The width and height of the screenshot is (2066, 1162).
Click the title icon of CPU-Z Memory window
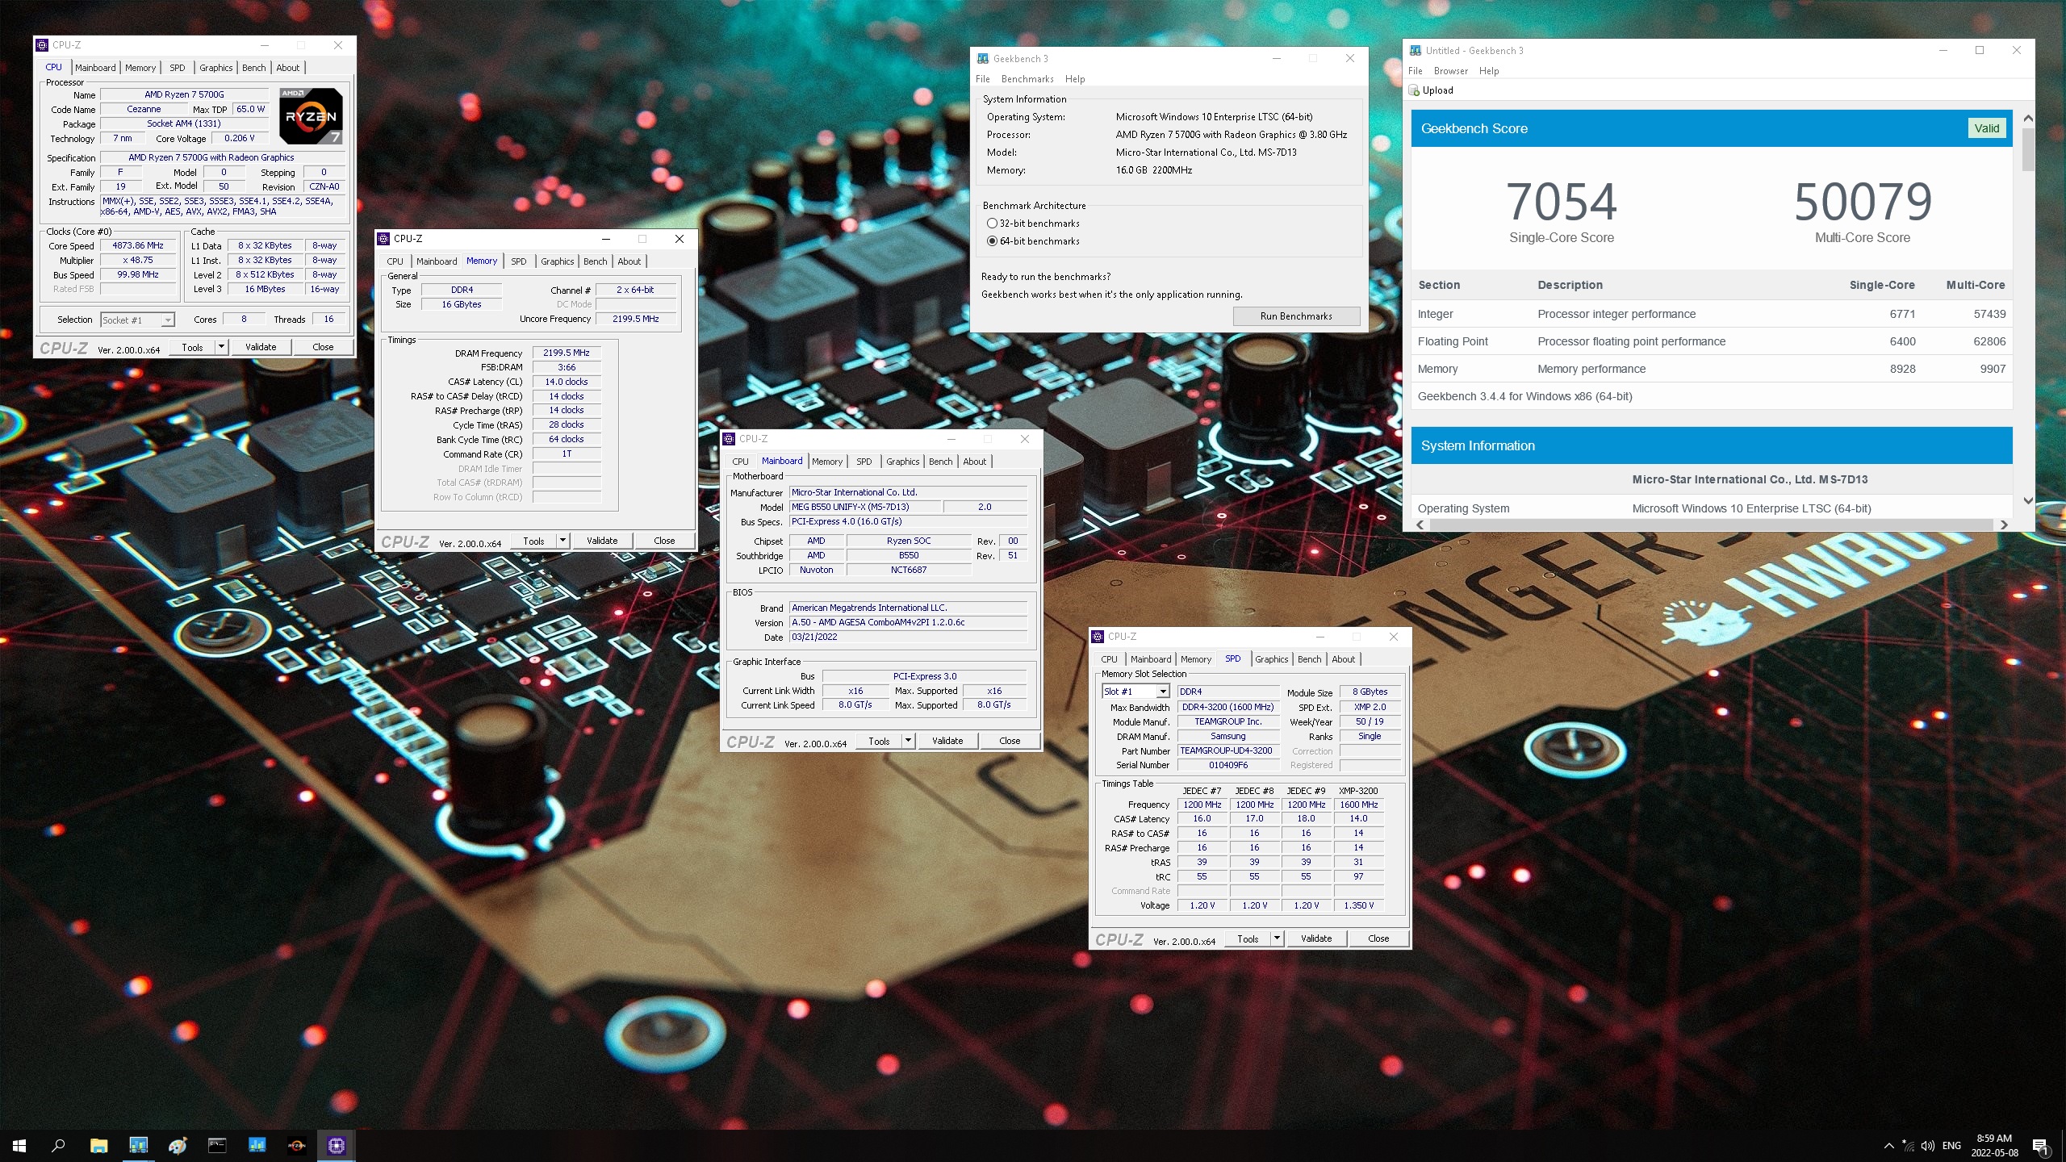(383, 239)
